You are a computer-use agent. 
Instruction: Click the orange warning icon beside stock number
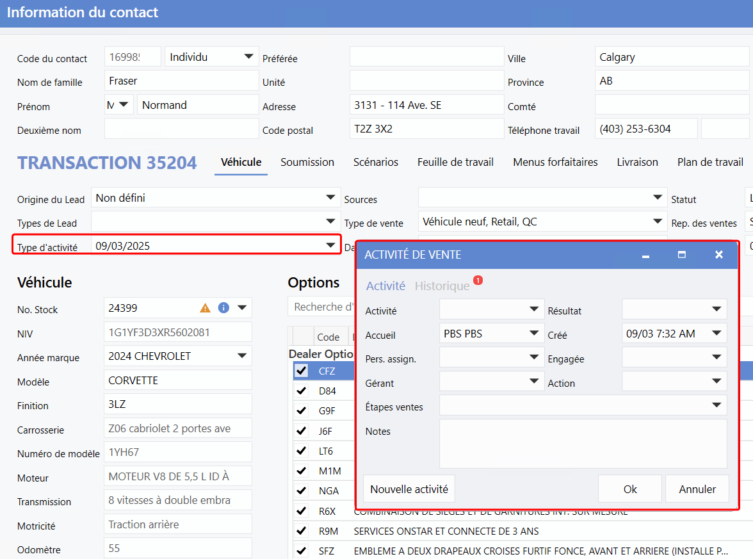(x=205, y=308)
